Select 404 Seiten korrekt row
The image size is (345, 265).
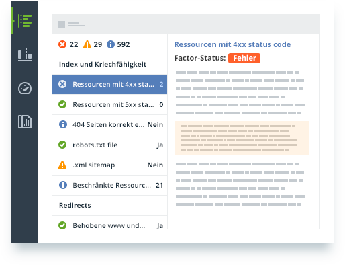(x=109, y=124)
